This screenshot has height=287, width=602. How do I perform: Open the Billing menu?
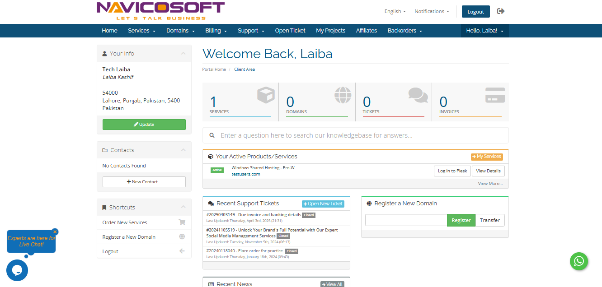(x=216, y=31)
